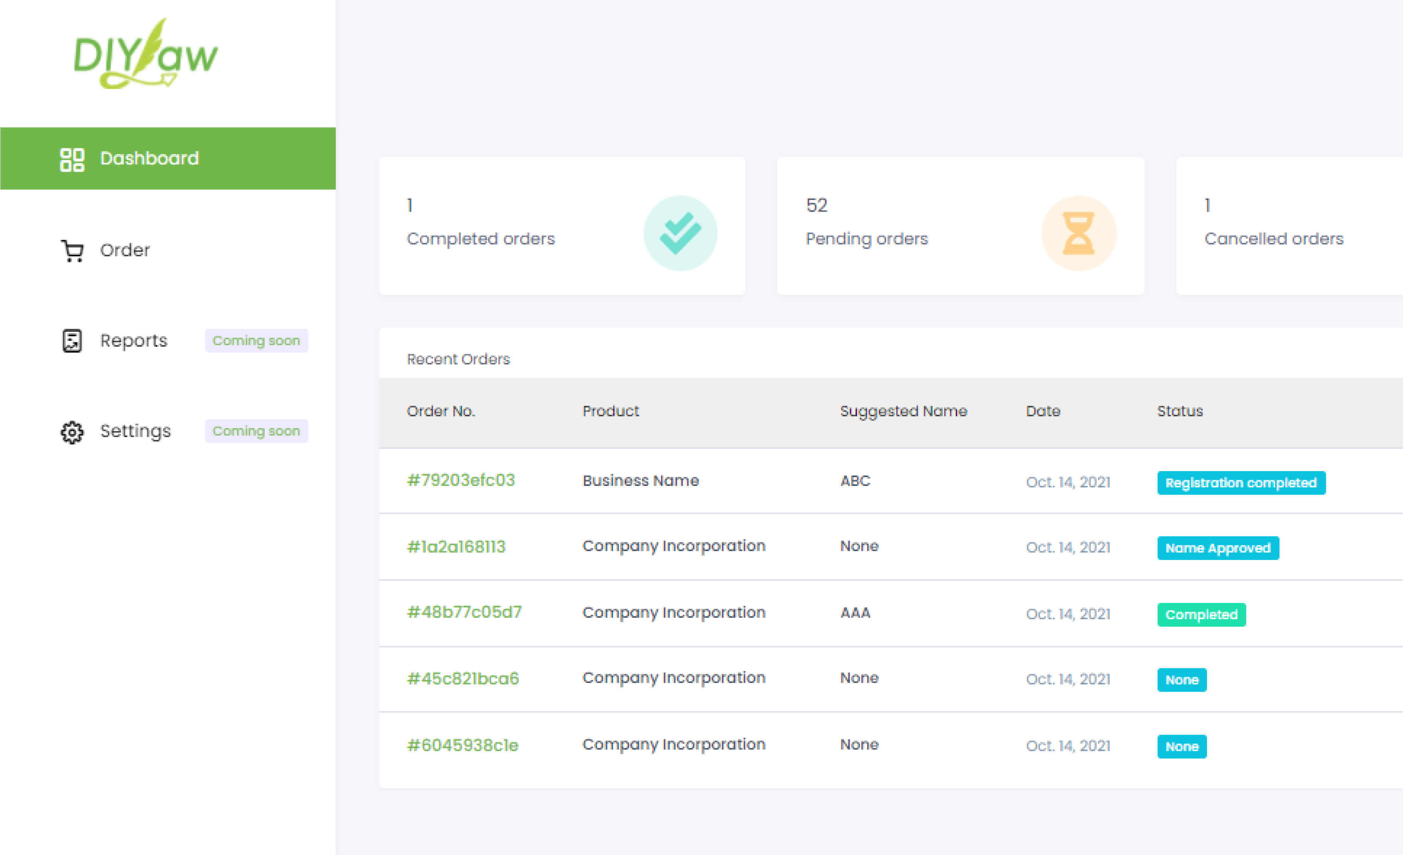Open the Dashboard menu entry
Image resolution: width=1403 pixels, height=855 pixels.
[149, 158]
